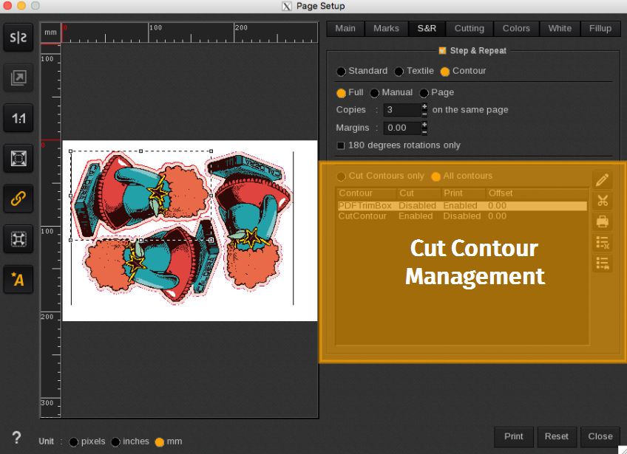Open the help question mark icon
The height and width of the screenshot is (454, 627).
tap(16, 437)
